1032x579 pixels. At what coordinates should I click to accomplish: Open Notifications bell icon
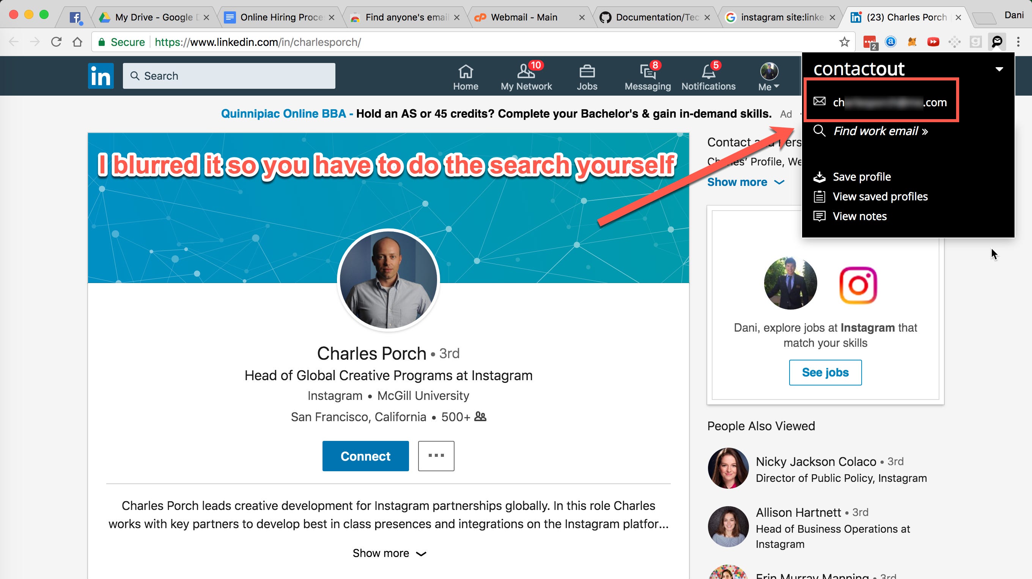pos(708,77)
